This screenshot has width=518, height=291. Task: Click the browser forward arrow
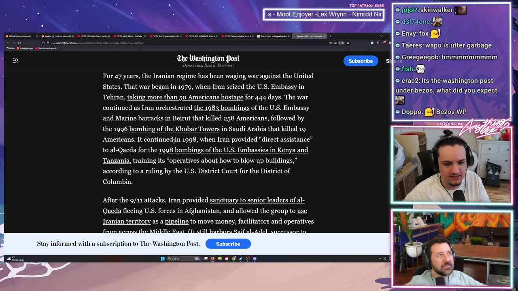pos(14,43)
